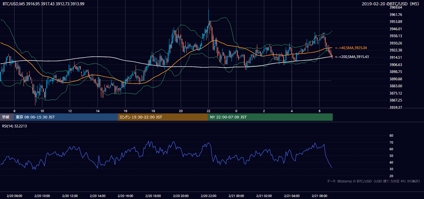Screen dimensions: 424x199
Task: Click hour tick 22 under price chart
Action: (208, 111)
